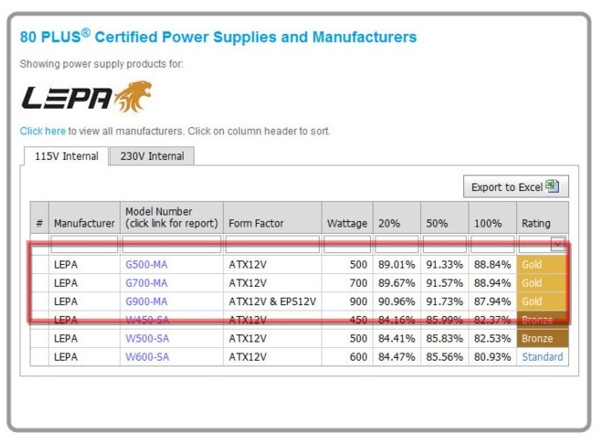Sort by the Form Factor column header
Image resolution: width=600 pixels, height=441 pixels.
click(272, 217)
